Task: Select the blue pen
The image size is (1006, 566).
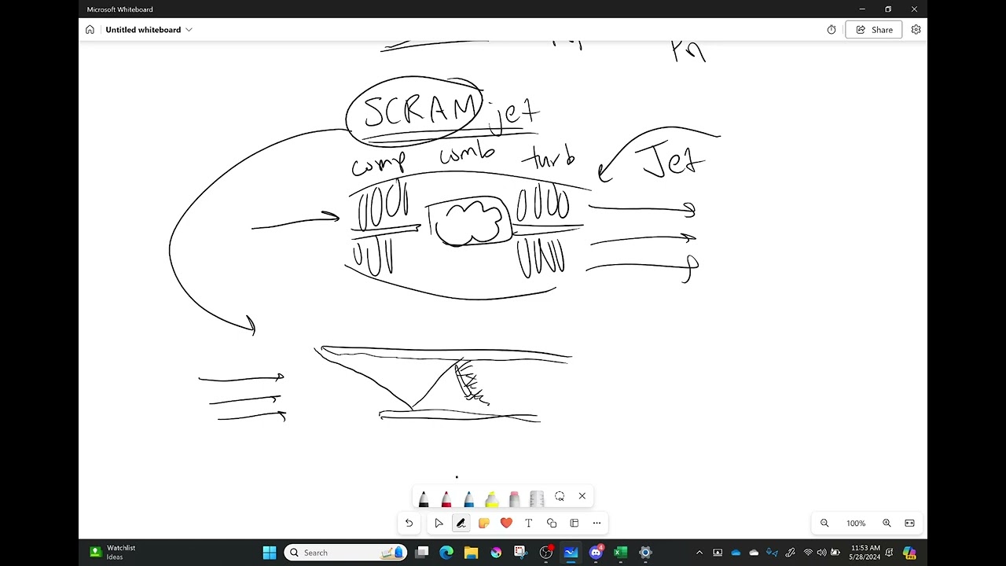Action: click(x=468, y=498)
